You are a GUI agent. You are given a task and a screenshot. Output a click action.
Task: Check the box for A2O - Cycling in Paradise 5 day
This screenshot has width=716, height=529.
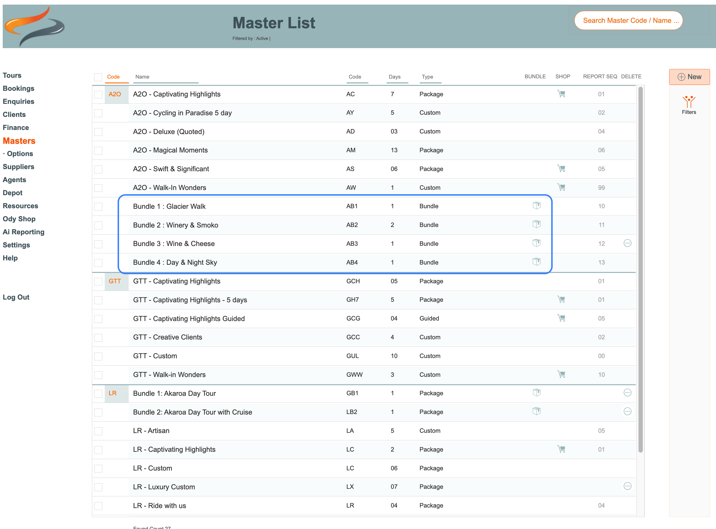pos(98,113)
